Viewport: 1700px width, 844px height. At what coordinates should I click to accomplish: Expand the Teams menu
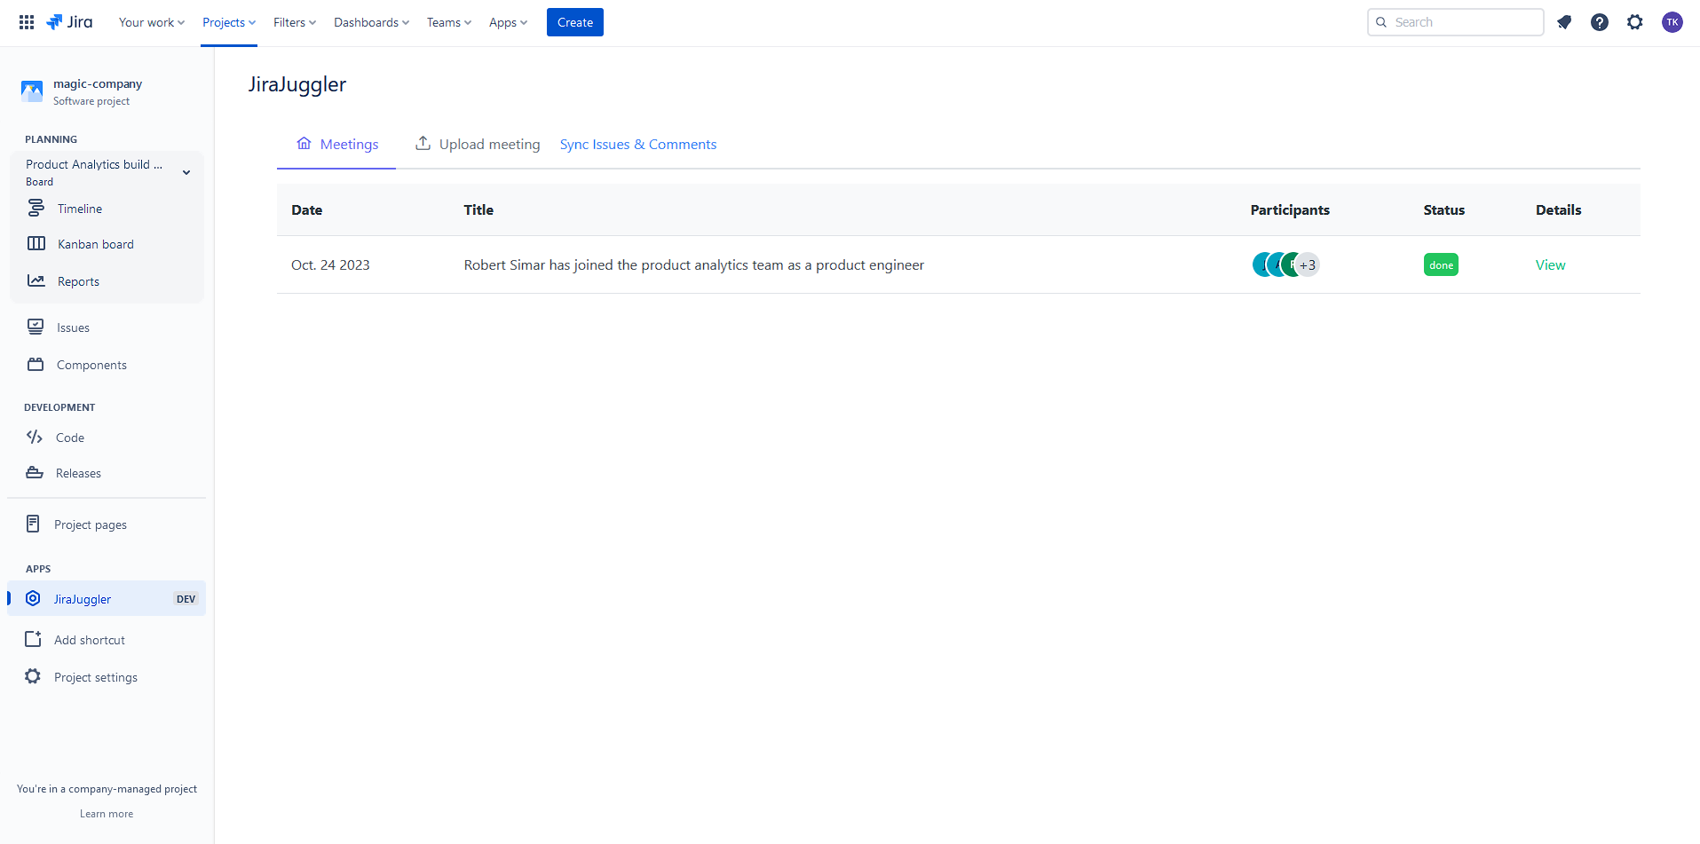click(449, 22)
